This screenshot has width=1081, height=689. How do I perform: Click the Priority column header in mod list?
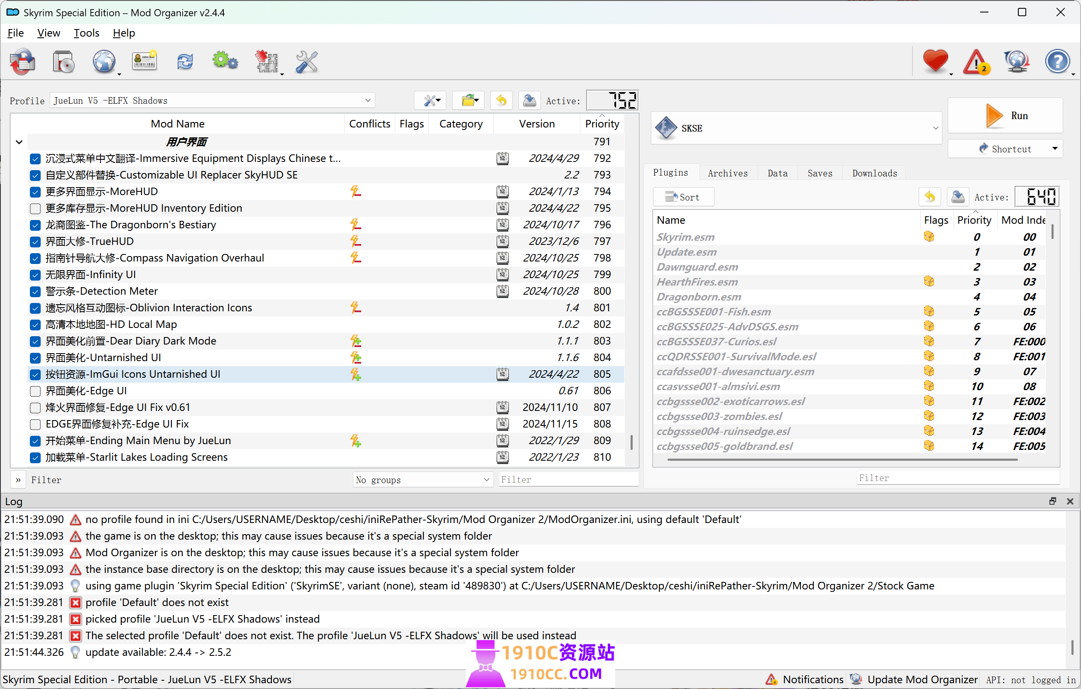click(x=602, y=123)
